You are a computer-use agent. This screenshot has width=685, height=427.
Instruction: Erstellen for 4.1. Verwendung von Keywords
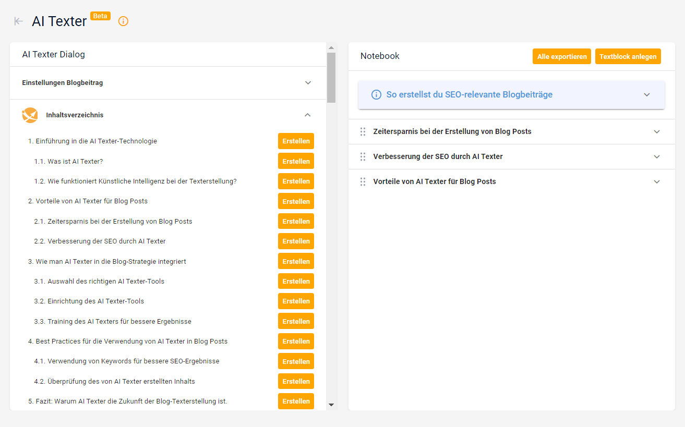pyautogui.click(x=296, y=361)
